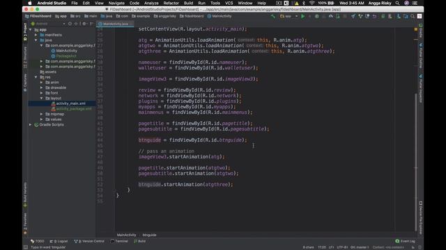Click the hammer Make Project icon
This screenshot has width=446, height=250.
pyautogui.click(x=272, y=17)
